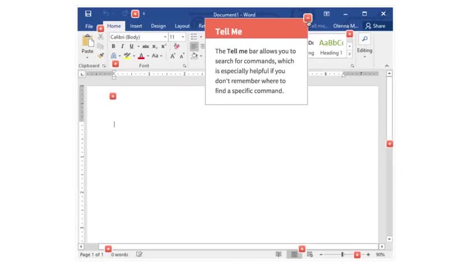Click the Save icon in Quick Access Toolbar
This screenshot has width=475, height=269.
(x=88, y=13)
